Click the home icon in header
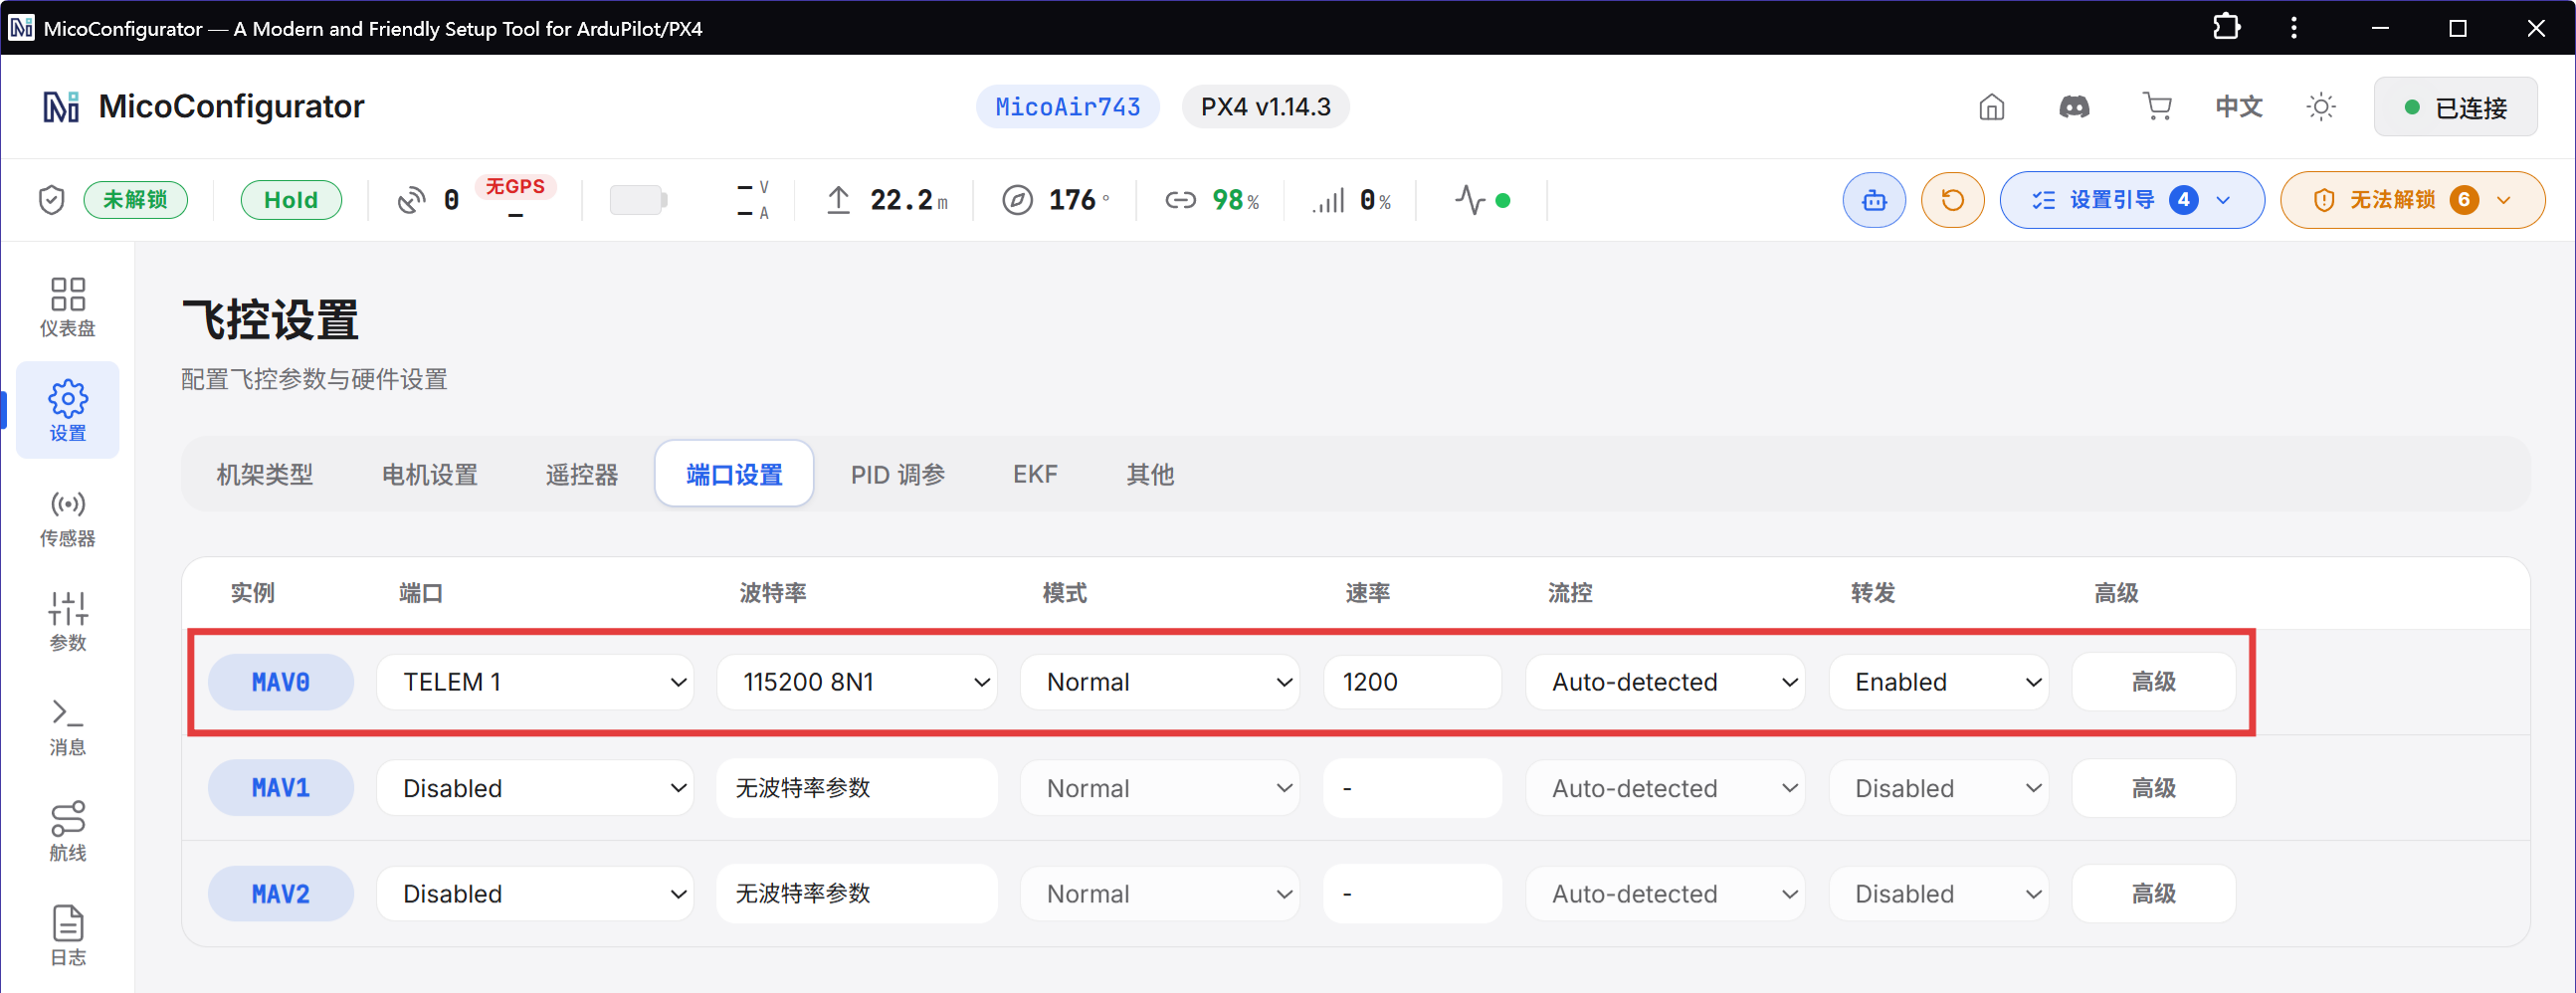The width and height of the screenshot is (2576, 993). click(1991, 107)
